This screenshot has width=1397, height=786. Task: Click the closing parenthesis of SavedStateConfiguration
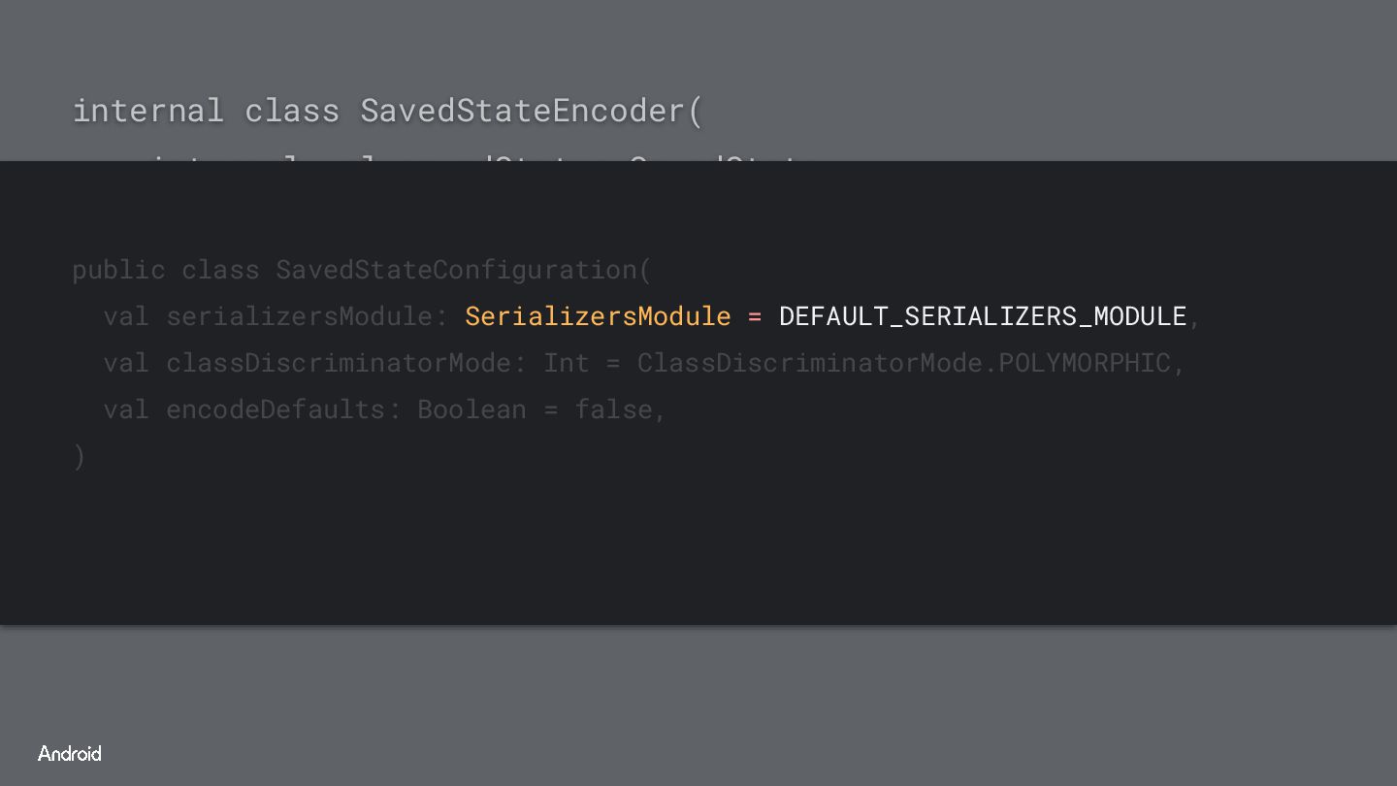[79, 456]
